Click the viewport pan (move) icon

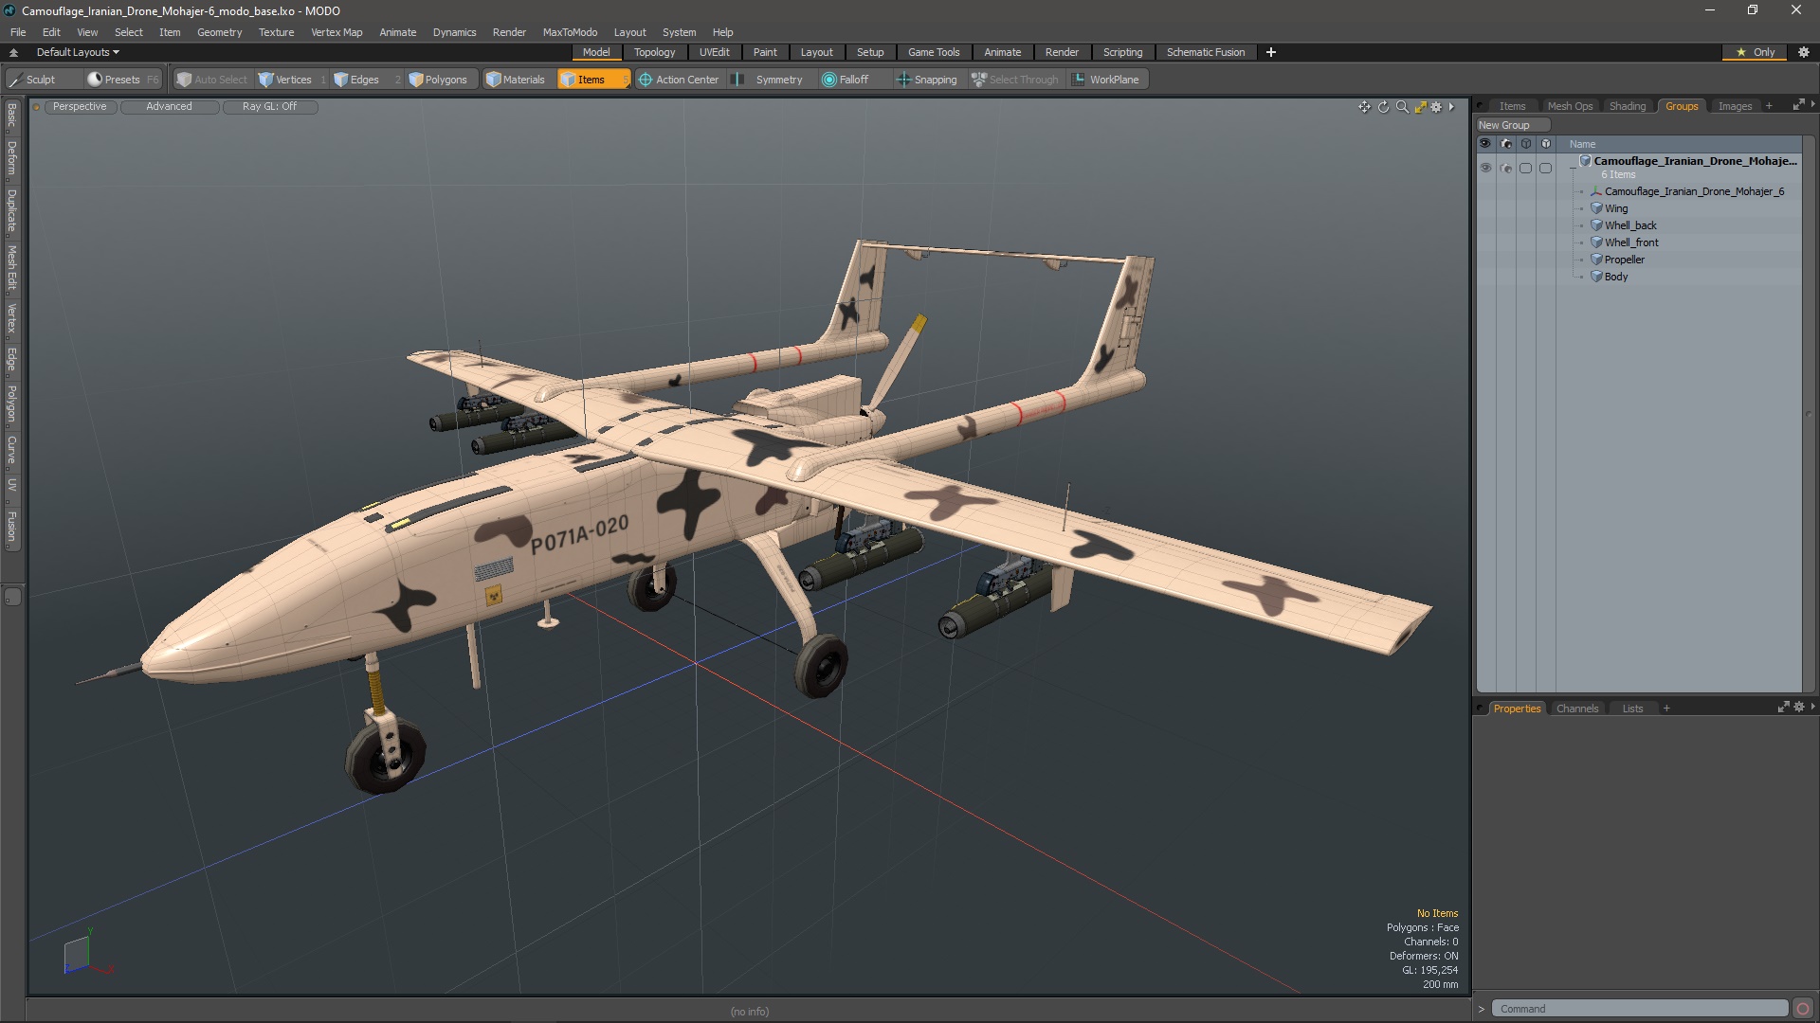[x=1364, y=107]
